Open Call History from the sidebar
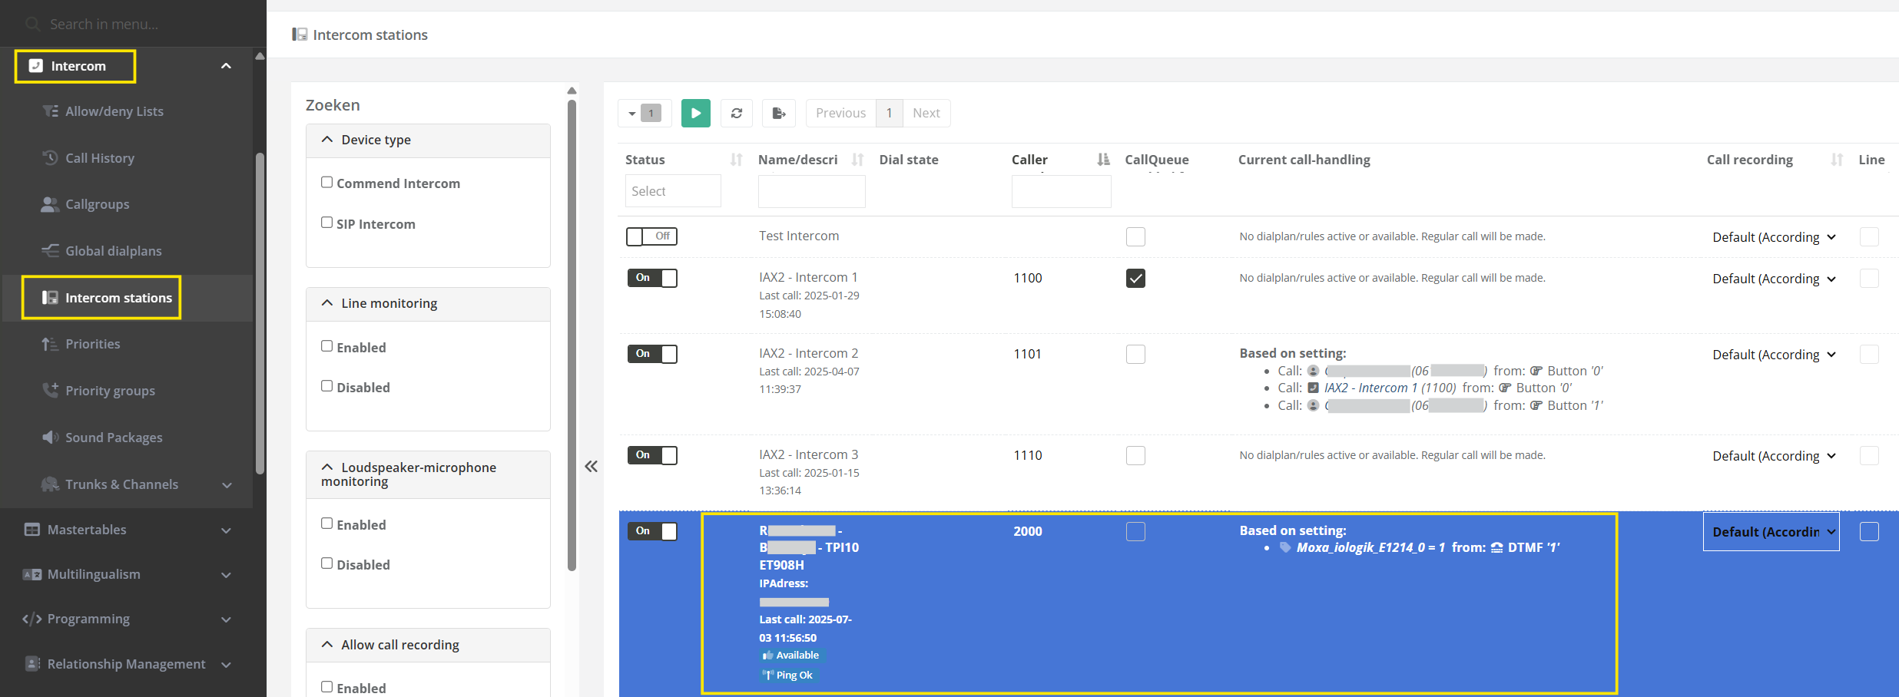Image resolution: width=1899 pixels, height=697 pixels. tap(99, 158)
